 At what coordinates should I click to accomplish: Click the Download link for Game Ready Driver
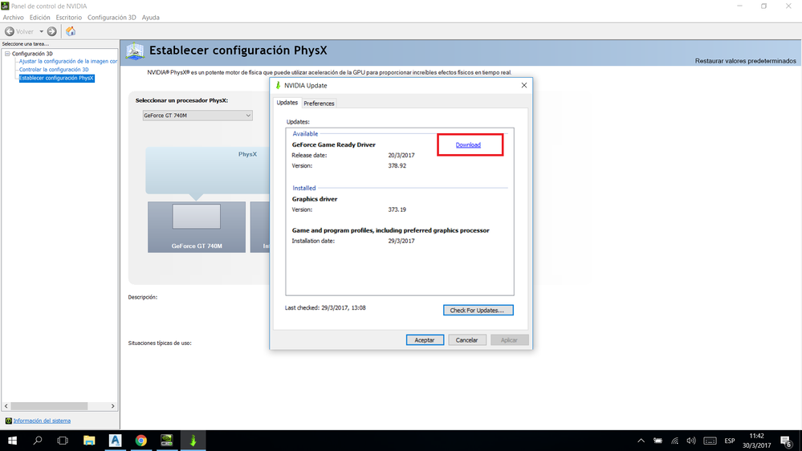click(468, 144)
